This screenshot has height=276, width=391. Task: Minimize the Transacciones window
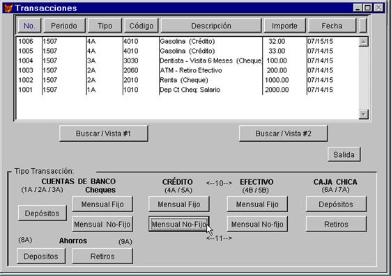[x=358, y=8]
